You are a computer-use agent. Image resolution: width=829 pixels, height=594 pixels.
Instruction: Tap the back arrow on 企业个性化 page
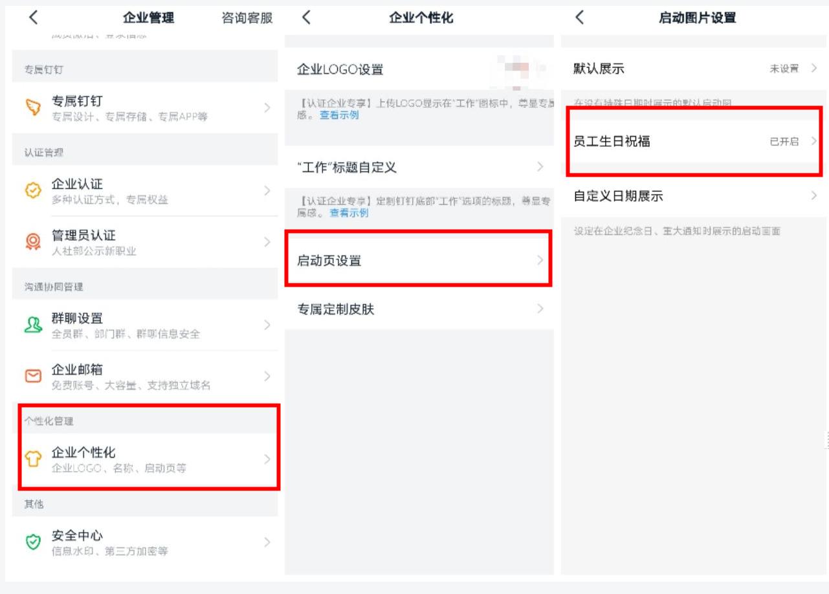[307, 18]
